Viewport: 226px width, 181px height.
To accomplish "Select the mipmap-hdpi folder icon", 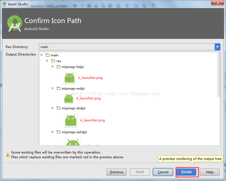I will (59, 67).
